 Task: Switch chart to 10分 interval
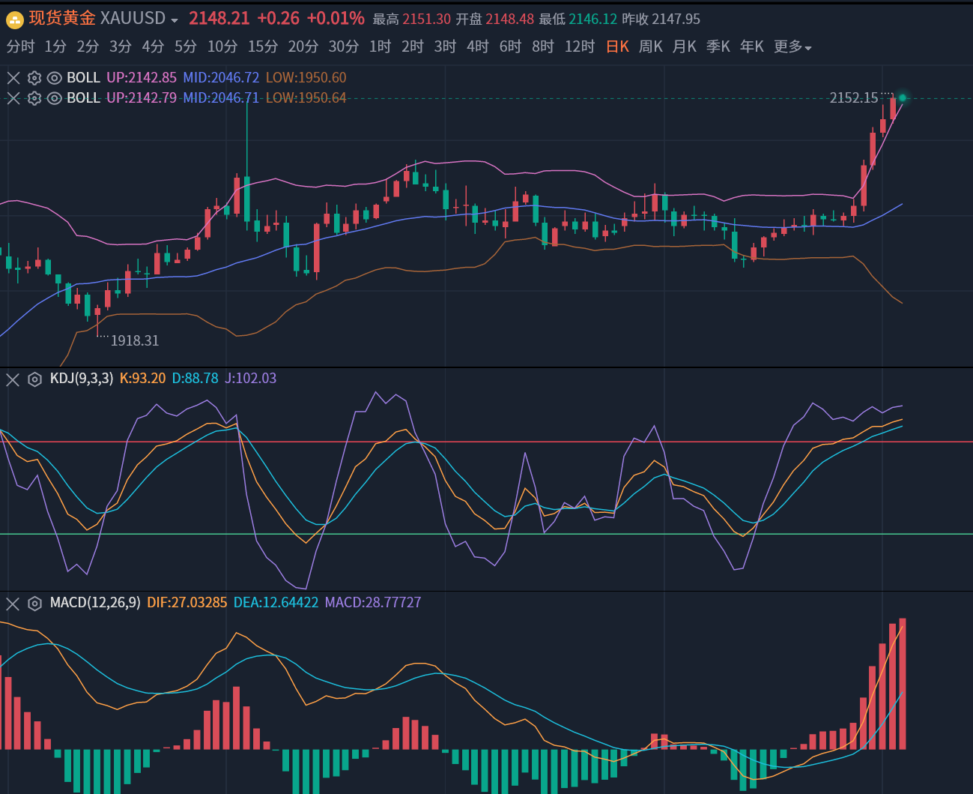pyautogui.click(x=222, y=47)
